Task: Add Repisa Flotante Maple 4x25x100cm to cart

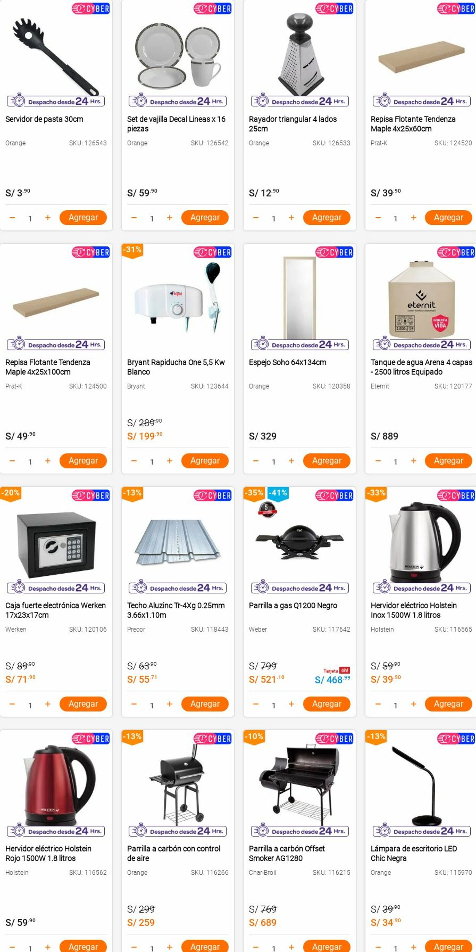Action: coord(83,461)
